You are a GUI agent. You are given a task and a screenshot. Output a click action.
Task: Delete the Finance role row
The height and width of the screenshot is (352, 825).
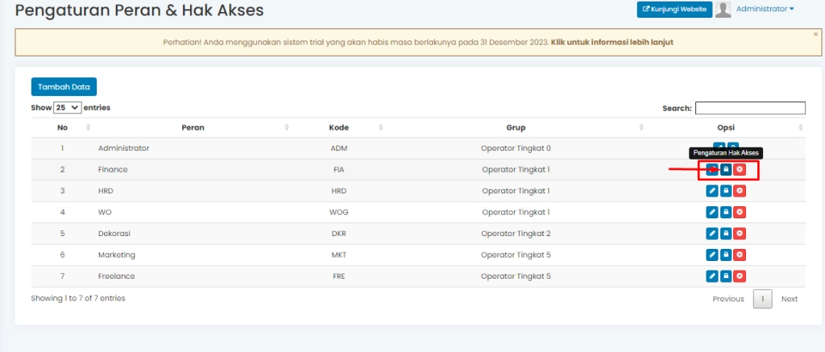(x=740, y=170)
